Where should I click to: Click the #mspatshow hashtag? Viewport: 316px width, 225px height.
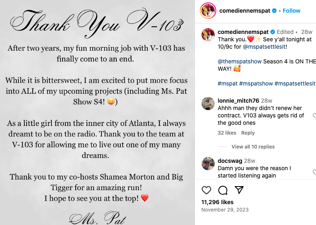[x=256, y=83]
